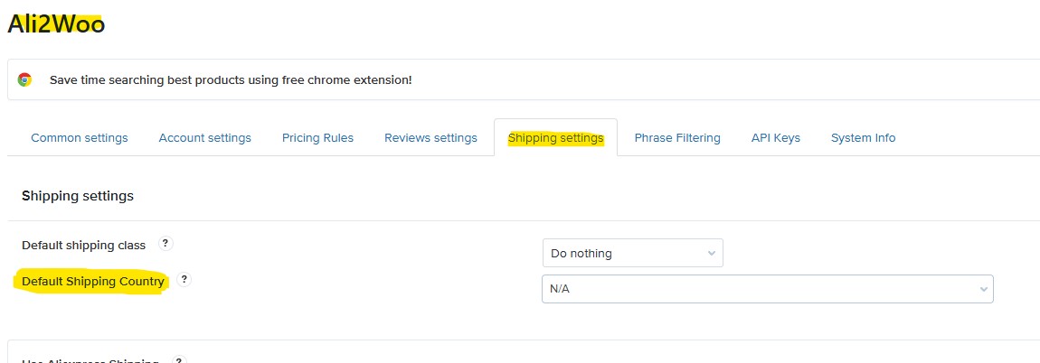
Task: Click the free chrome extension notice text
Action: coord(231,79)
